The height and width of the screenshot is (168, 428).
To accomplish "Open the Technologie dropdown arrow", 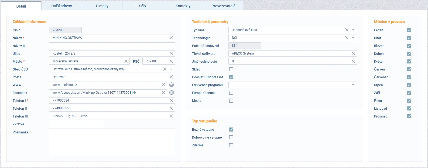I will pyautogui.click(x=353, y=38).
